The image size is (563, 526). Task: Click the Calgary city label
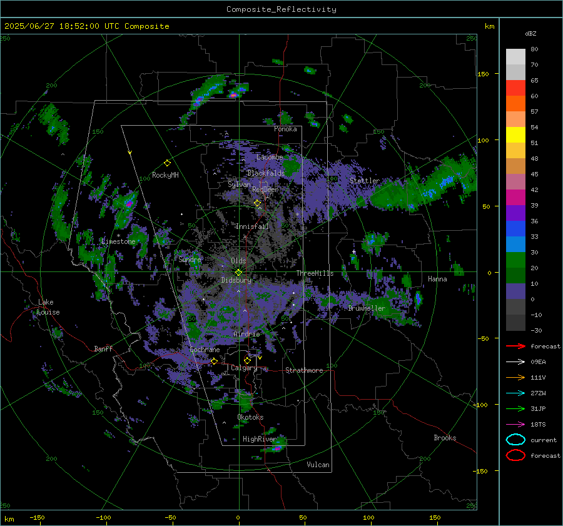(x=244, y=368)
